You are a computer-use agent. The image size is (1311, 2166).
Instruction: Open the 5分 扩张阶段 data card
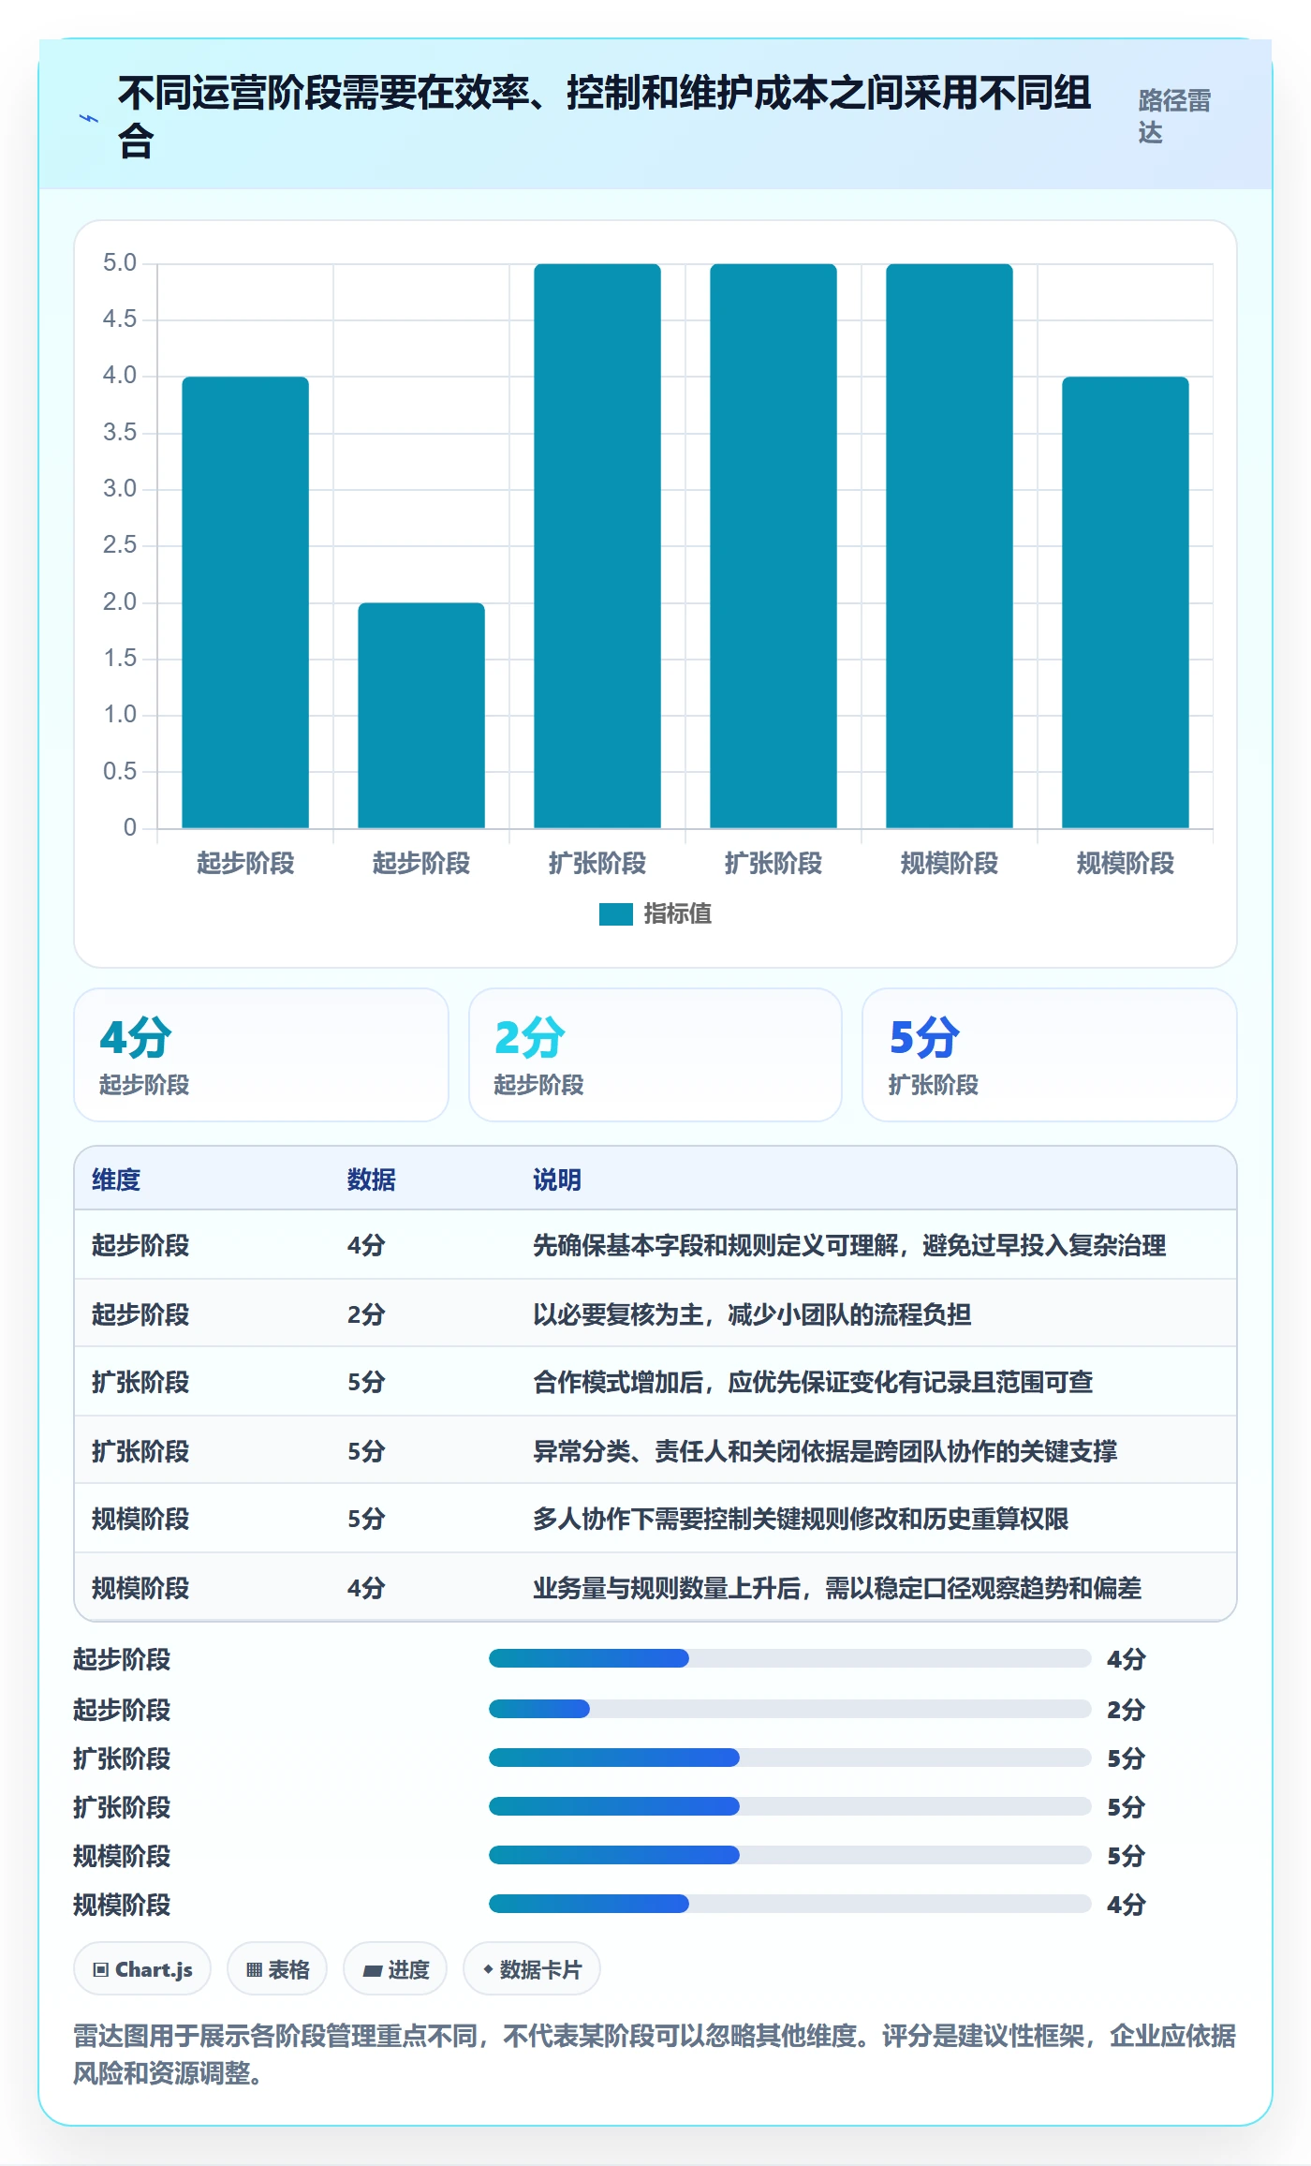[1050, 1055]
